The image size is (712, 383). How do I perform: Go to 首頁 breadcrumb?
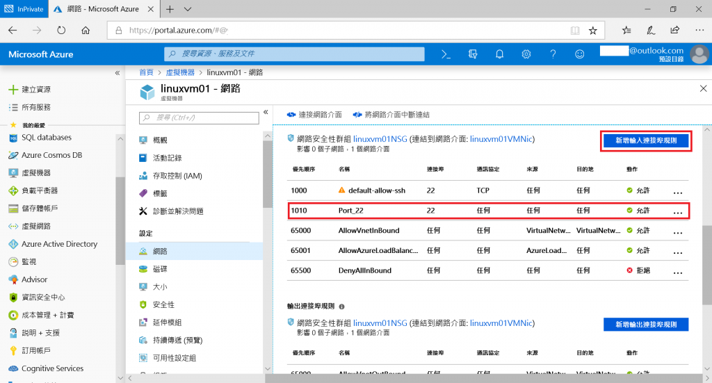[x=146, y=72]
